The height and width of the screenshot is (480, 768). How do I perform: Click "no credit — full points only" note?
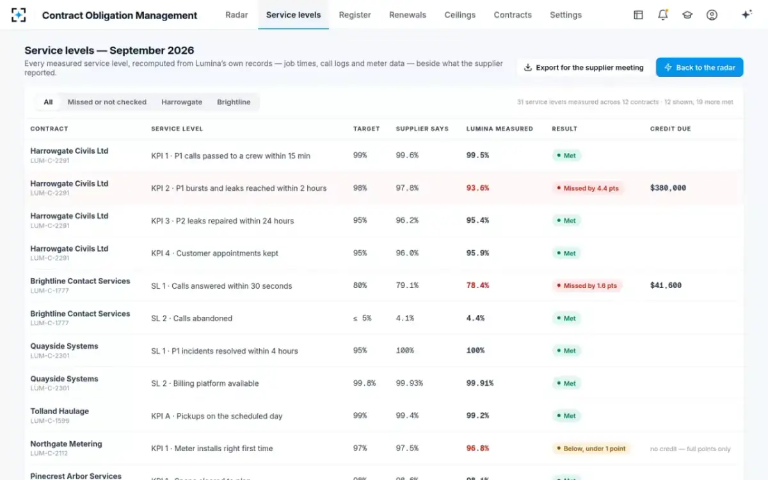[691, 449]
